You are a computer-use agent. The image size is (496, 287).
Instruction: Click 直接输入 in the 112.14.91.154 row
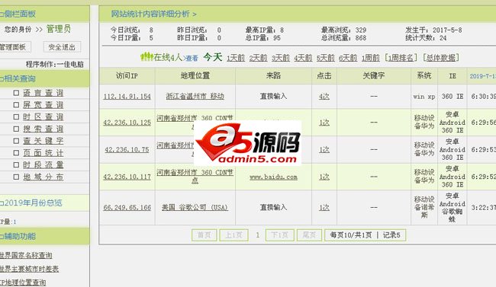click(274, 96)
